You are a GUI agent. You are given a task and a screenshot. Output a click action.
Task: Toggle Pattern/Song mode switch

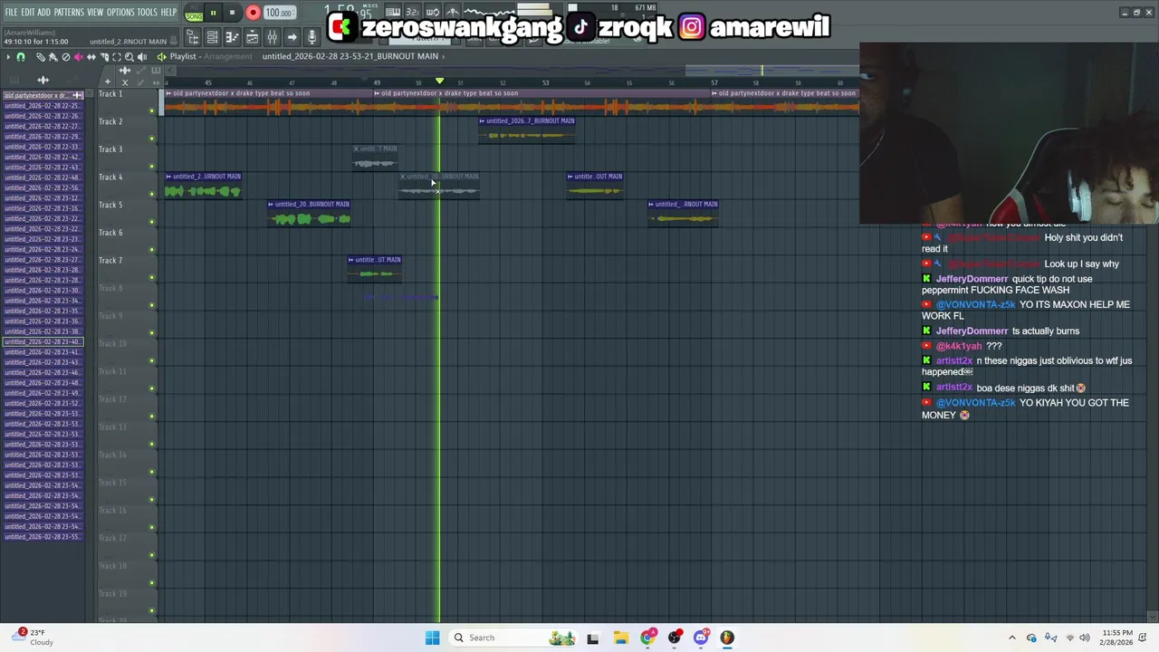[194, 14]
